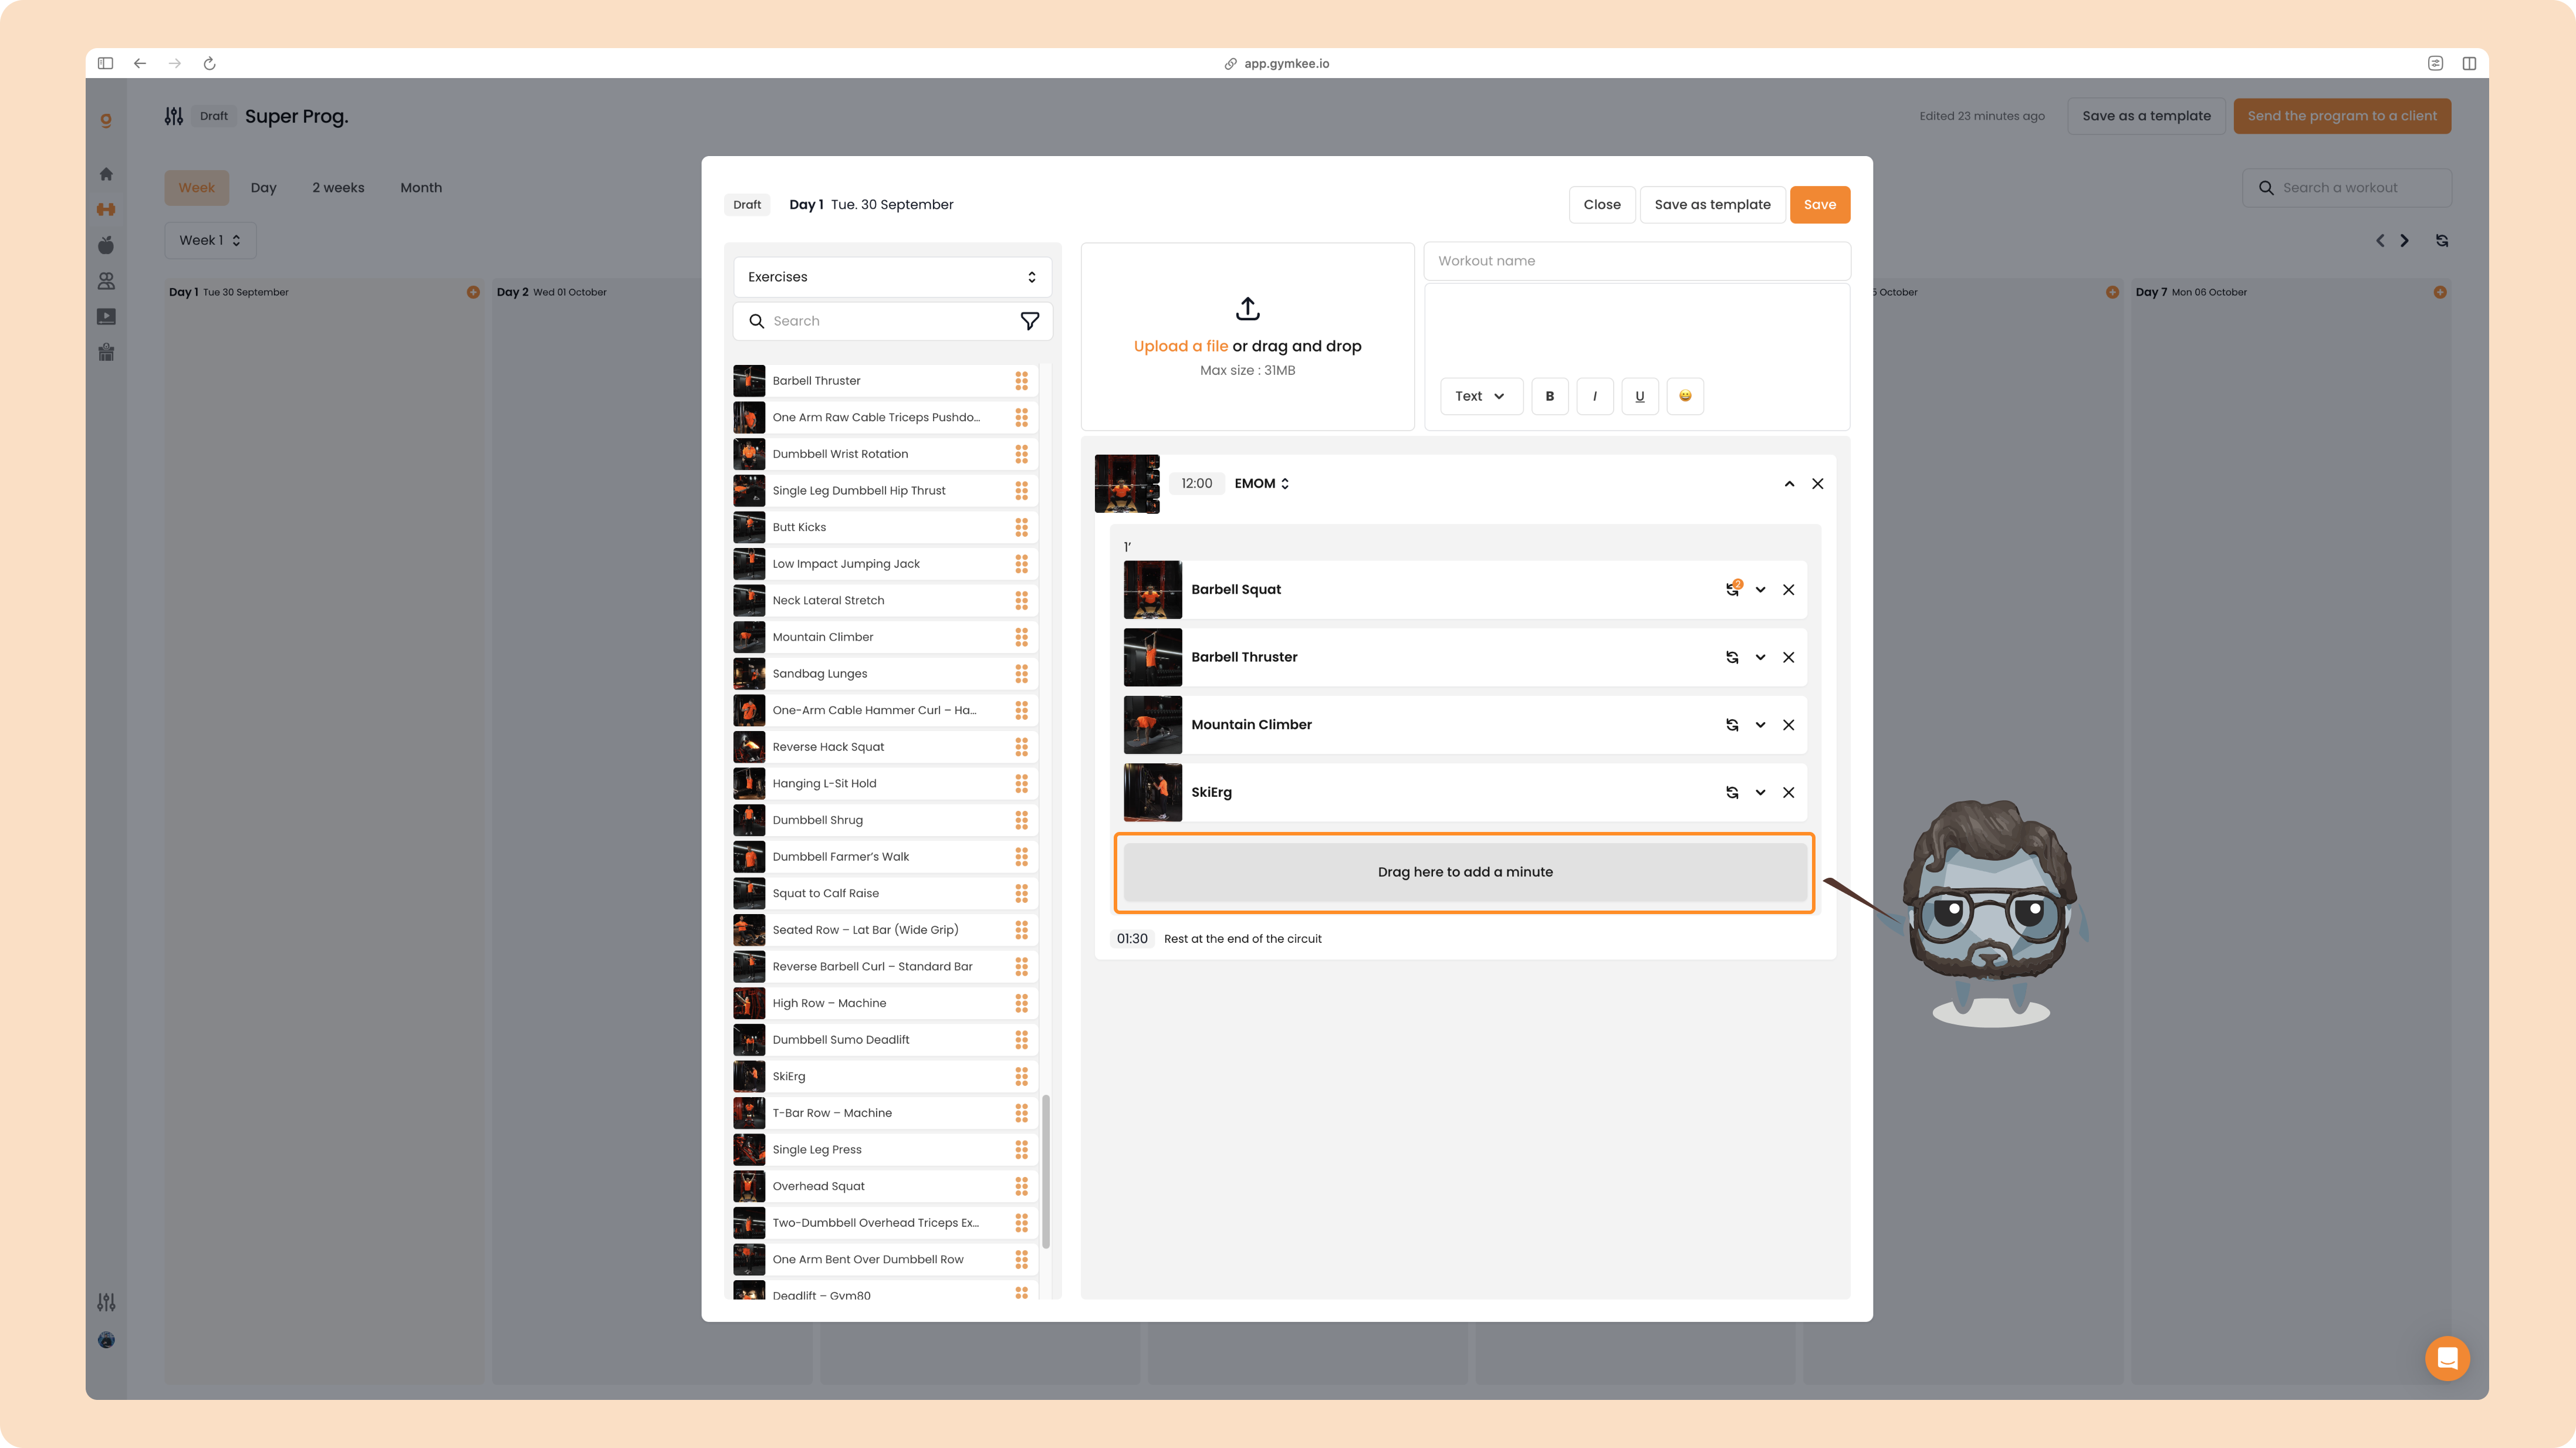Go to the previous week with left chevron
Screen dimensions: 2576x1448
[x=2380, y=240]
